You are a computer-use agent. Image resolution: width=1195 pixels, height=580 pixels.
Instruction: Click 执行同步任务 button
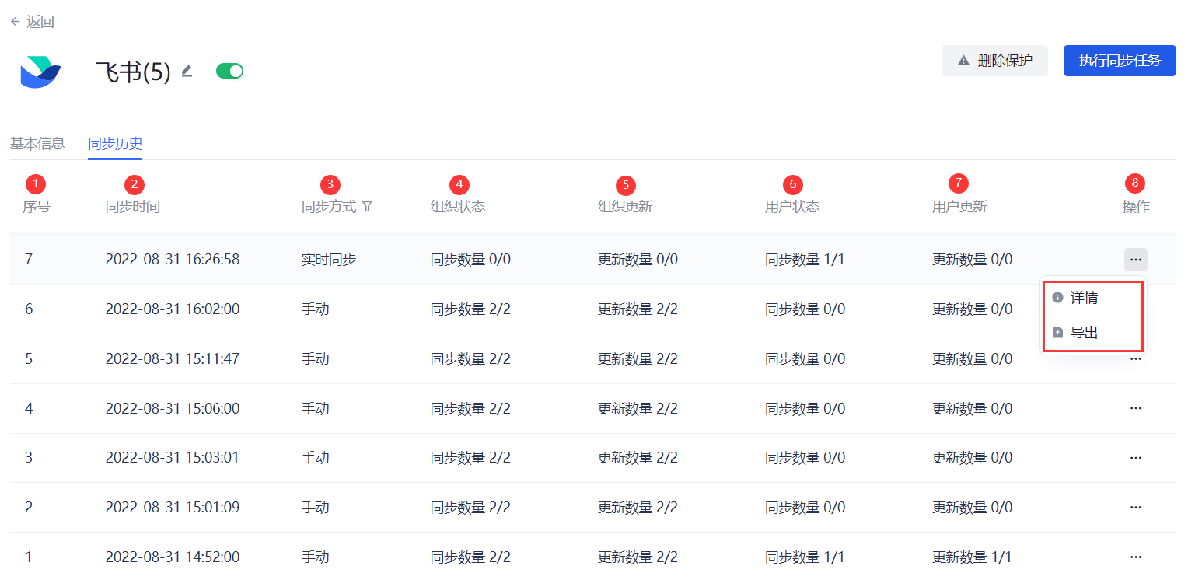point(1119,61)
